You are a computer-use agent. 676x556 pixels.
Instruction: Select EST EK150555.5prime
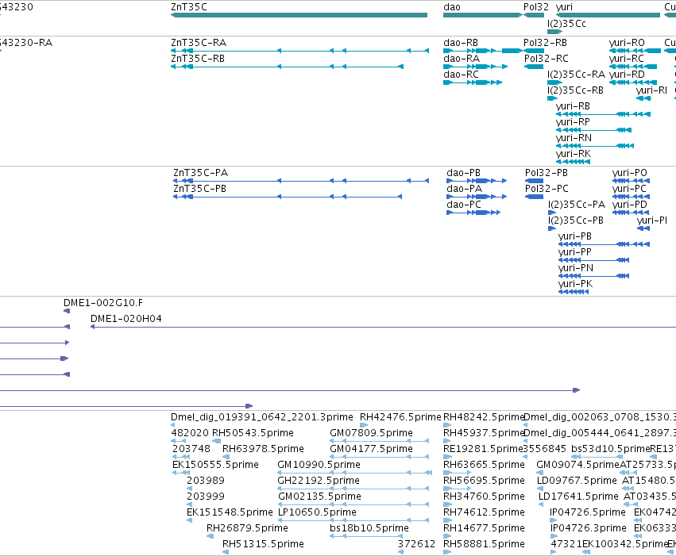181,473
